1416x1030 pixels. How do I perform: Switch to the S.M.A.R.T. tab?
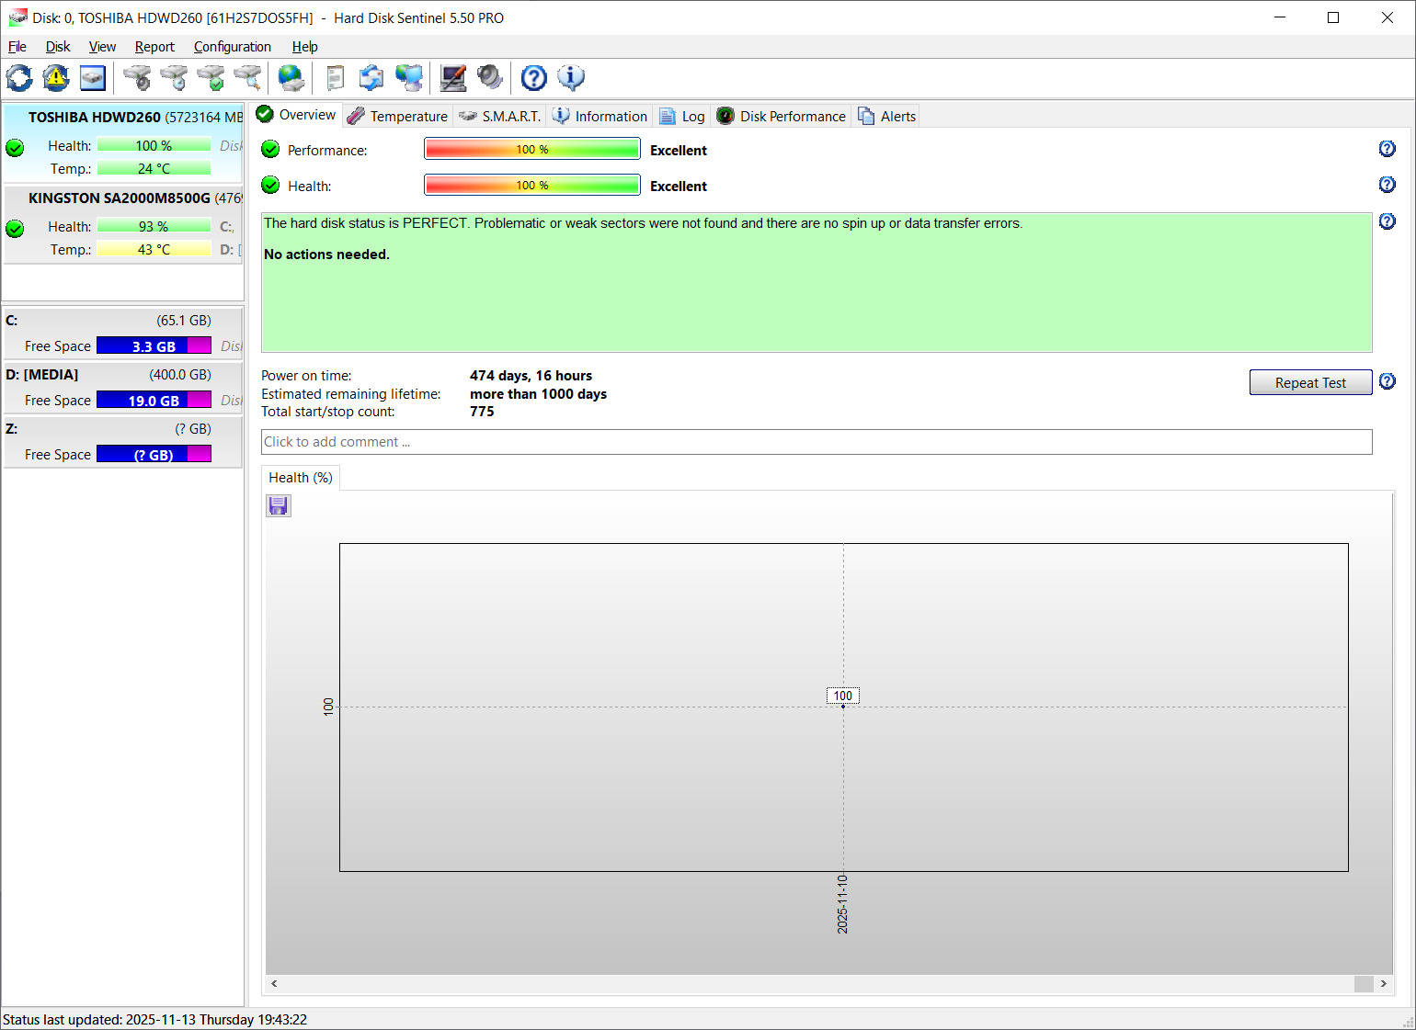coord(500,116)
